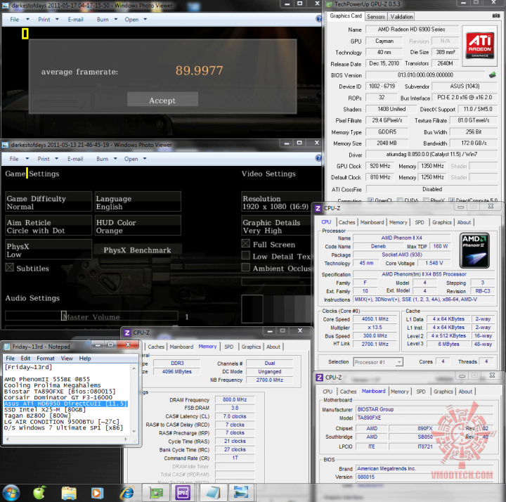Toggle OpenCL checkbox in GPU-Z

[x=371, y=200]
